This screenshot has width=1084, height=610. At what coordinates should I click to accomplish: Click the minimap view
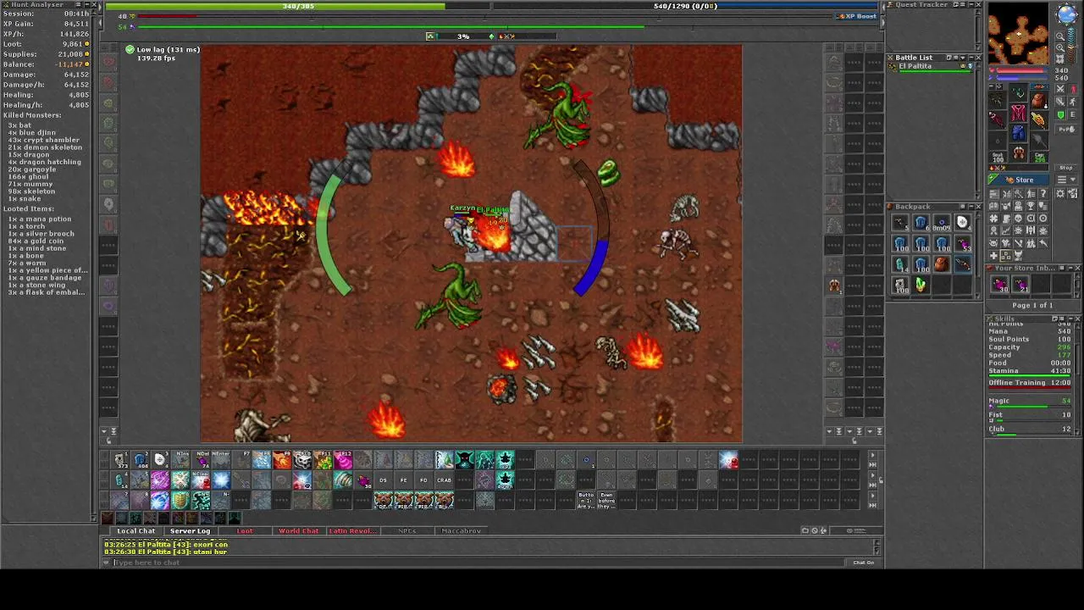click(x=1019, y=34)
